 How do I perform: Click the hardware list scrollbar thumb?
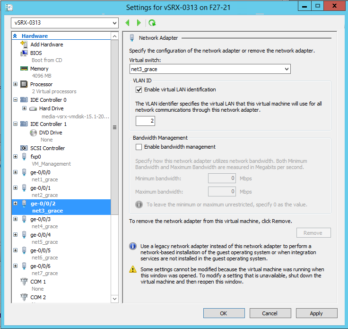[x=114, y=127]
